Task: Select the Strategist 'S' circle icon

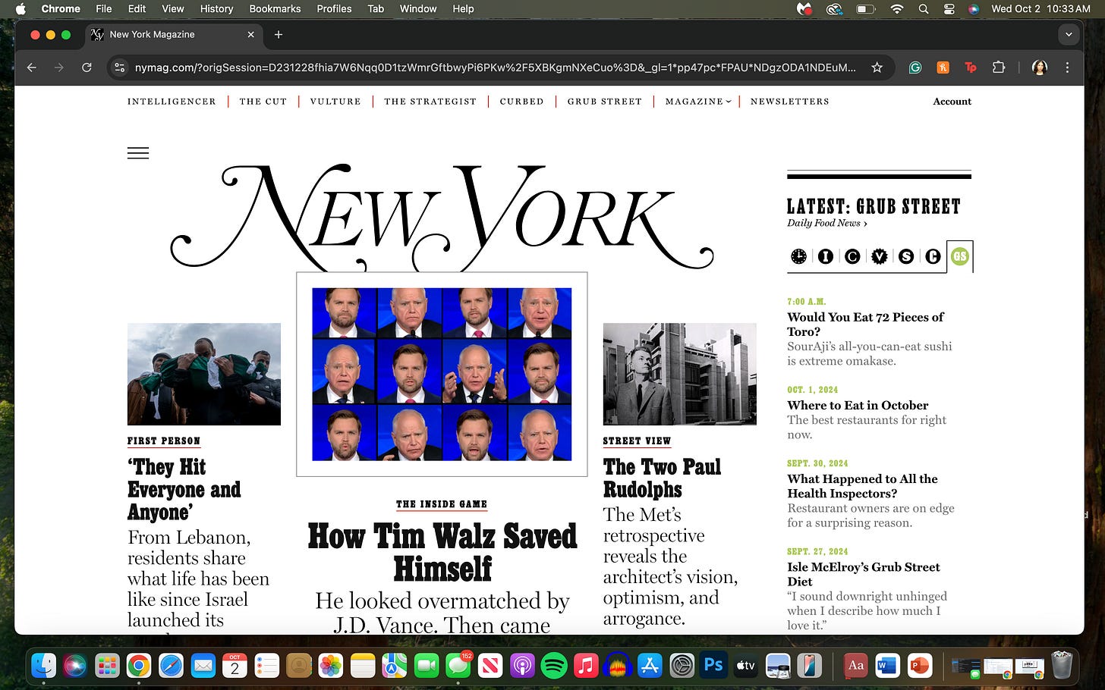Action: (x=906, y=256)
